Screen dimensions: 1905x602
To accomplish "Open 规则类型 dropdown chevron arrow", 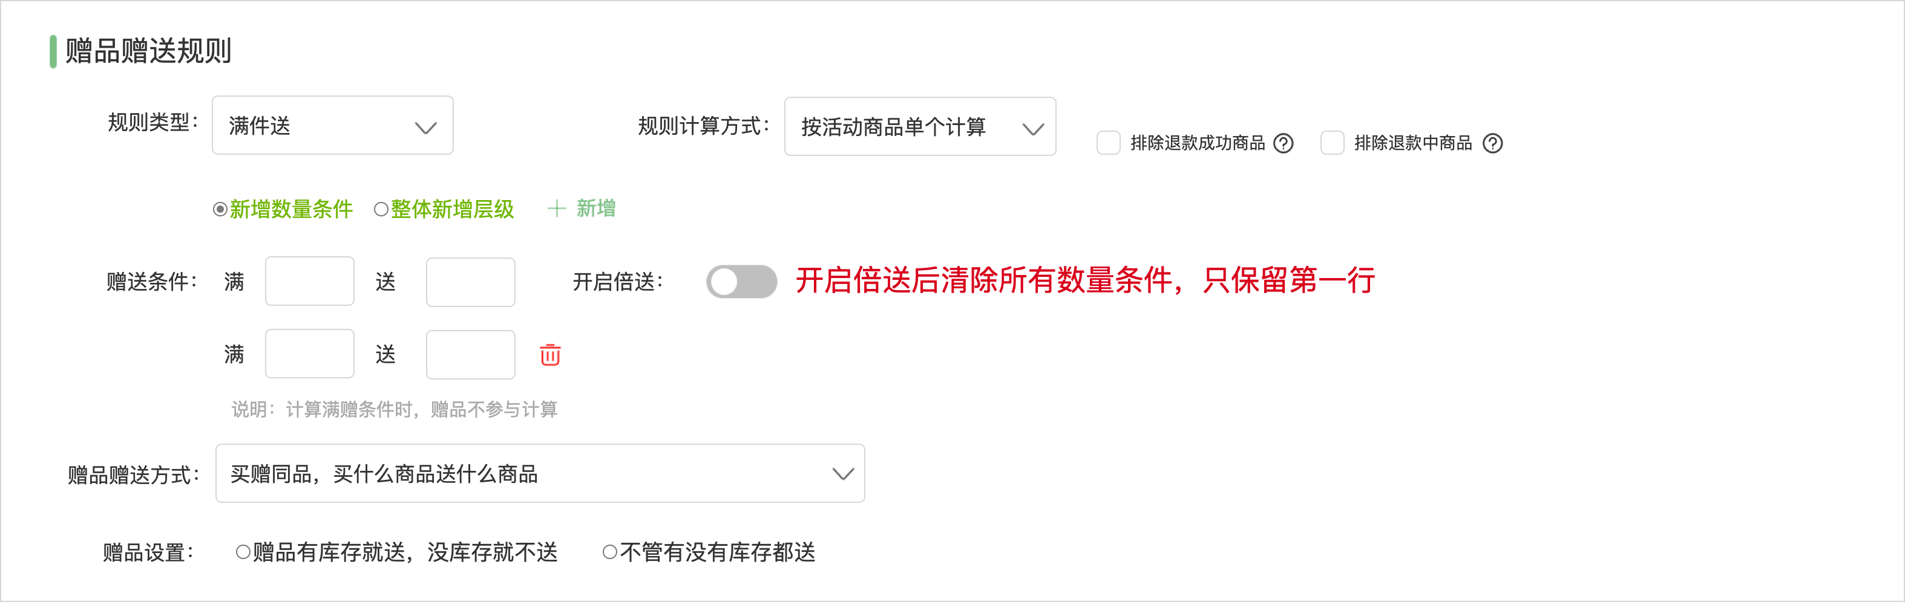I will [425, 128].
